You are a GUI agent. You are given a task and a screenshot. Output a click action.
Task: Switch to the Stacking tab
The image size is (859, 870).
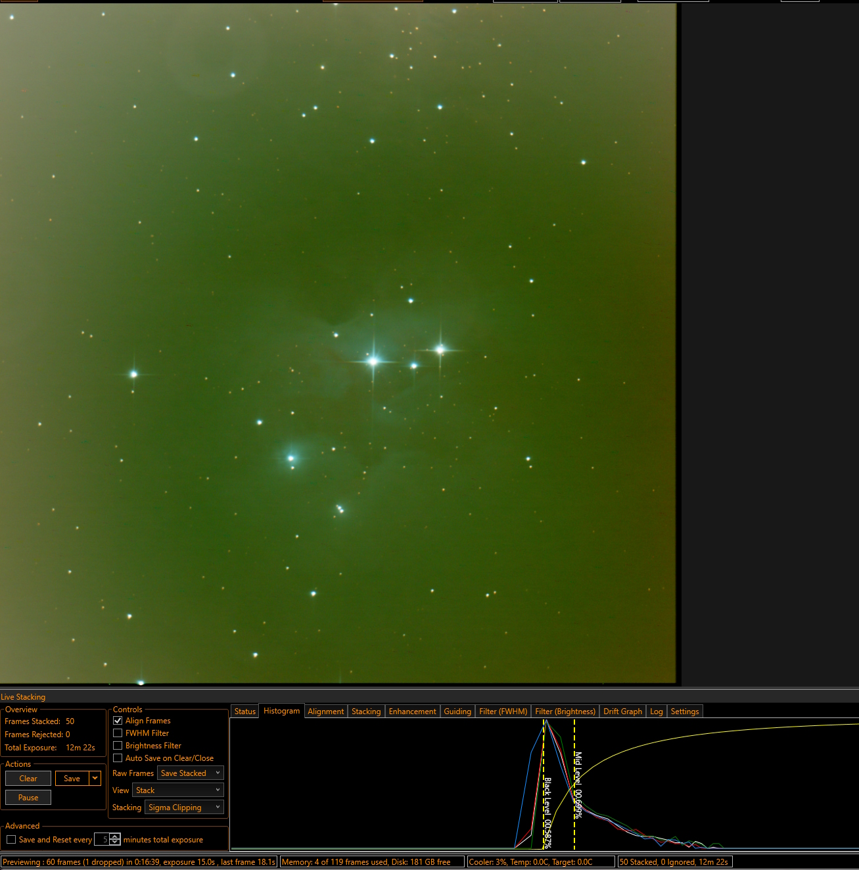point(366,712)
